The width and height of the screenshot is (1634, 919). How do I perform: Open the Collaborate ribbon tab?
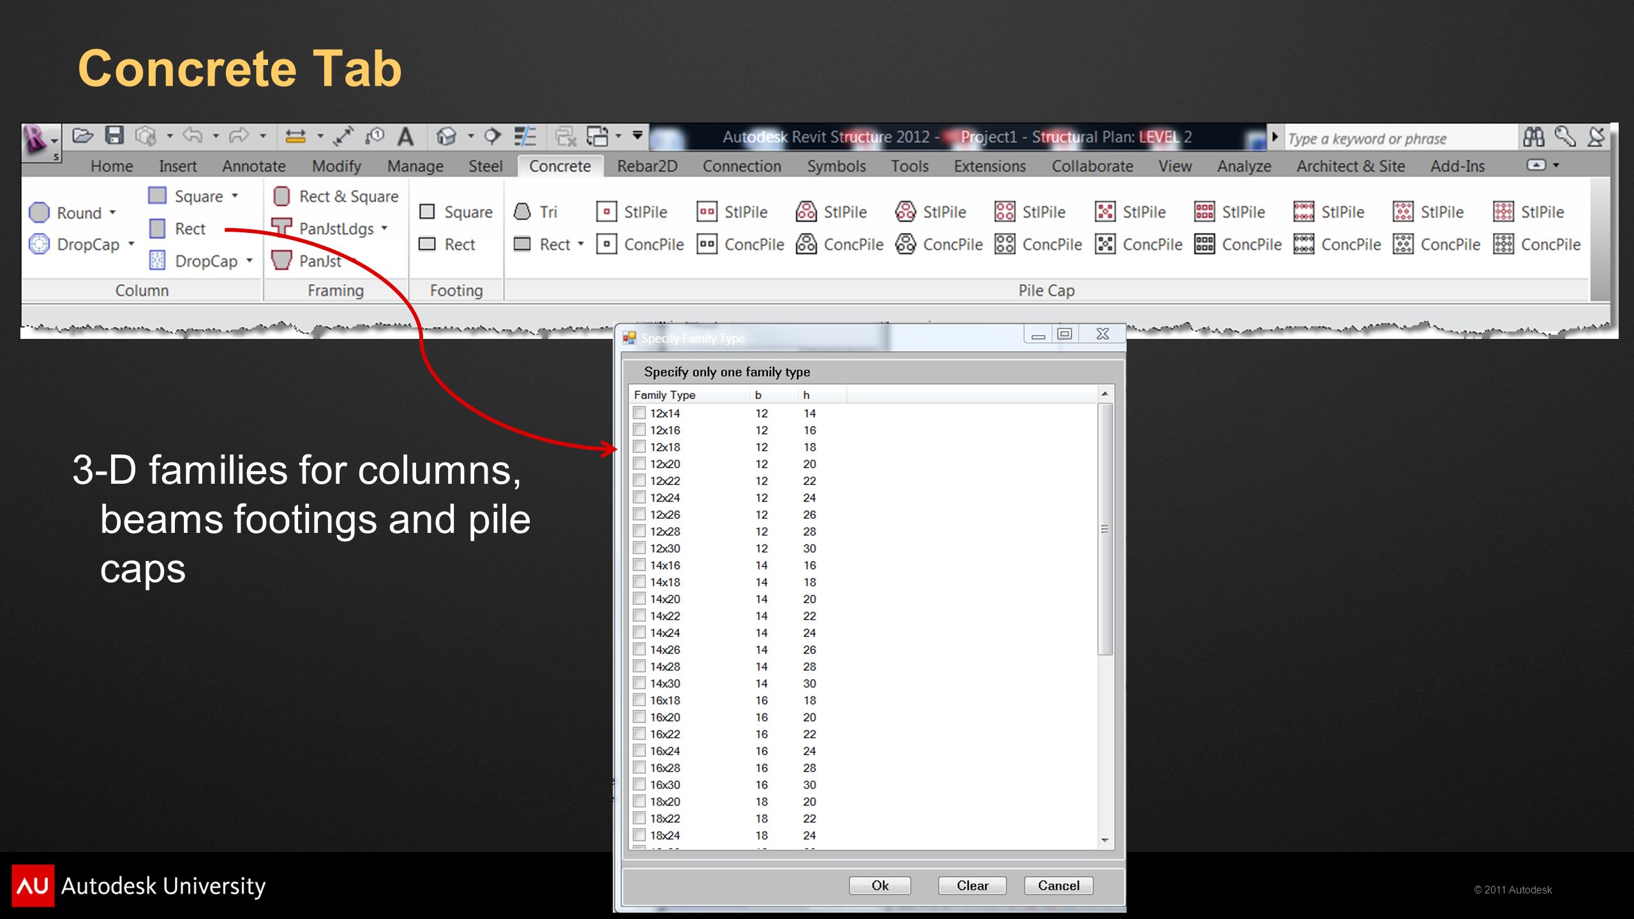1092,167
